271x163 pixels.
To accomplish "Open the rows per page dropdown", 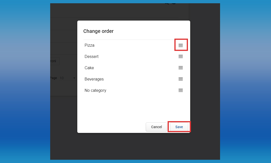I will point(68,78).
